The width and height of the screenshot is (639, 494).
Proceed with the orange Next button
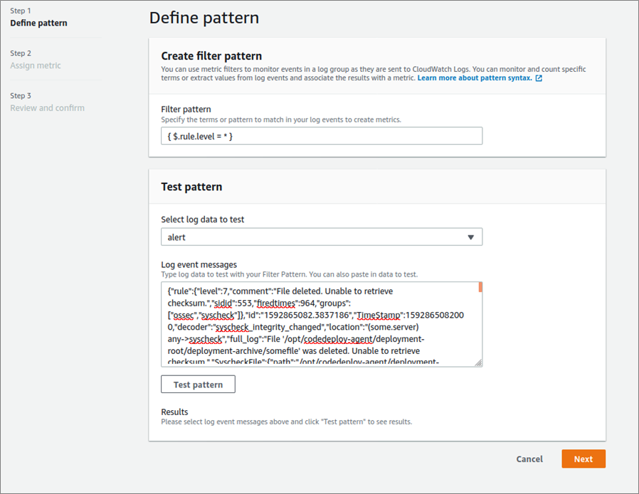(x=583, y=459)
